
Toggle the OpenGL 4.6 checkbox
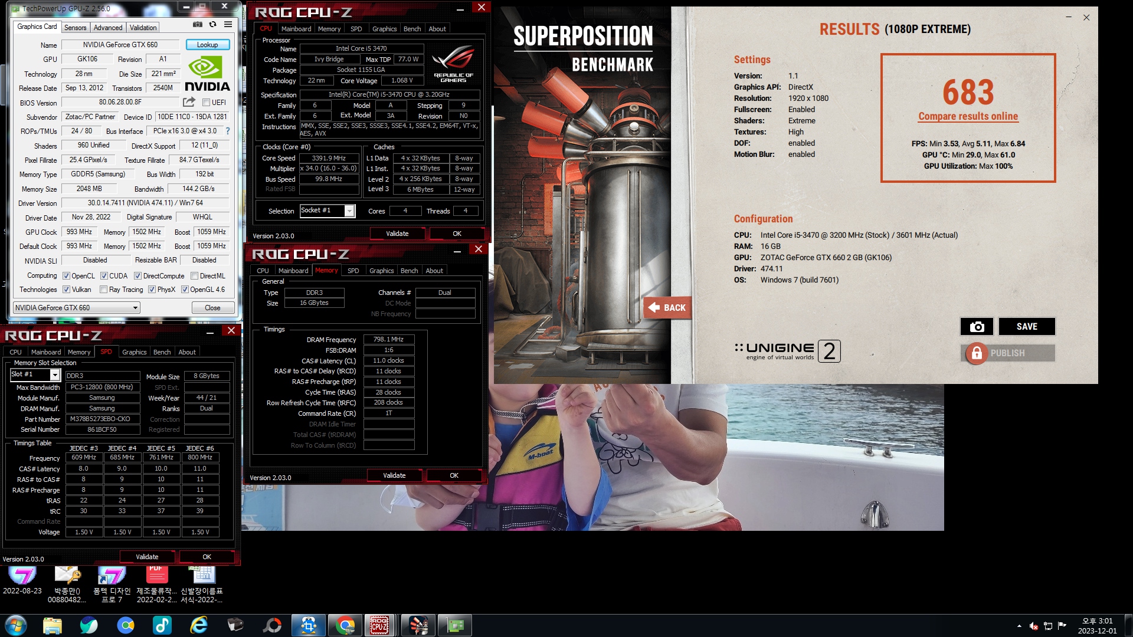coord(185,289)
